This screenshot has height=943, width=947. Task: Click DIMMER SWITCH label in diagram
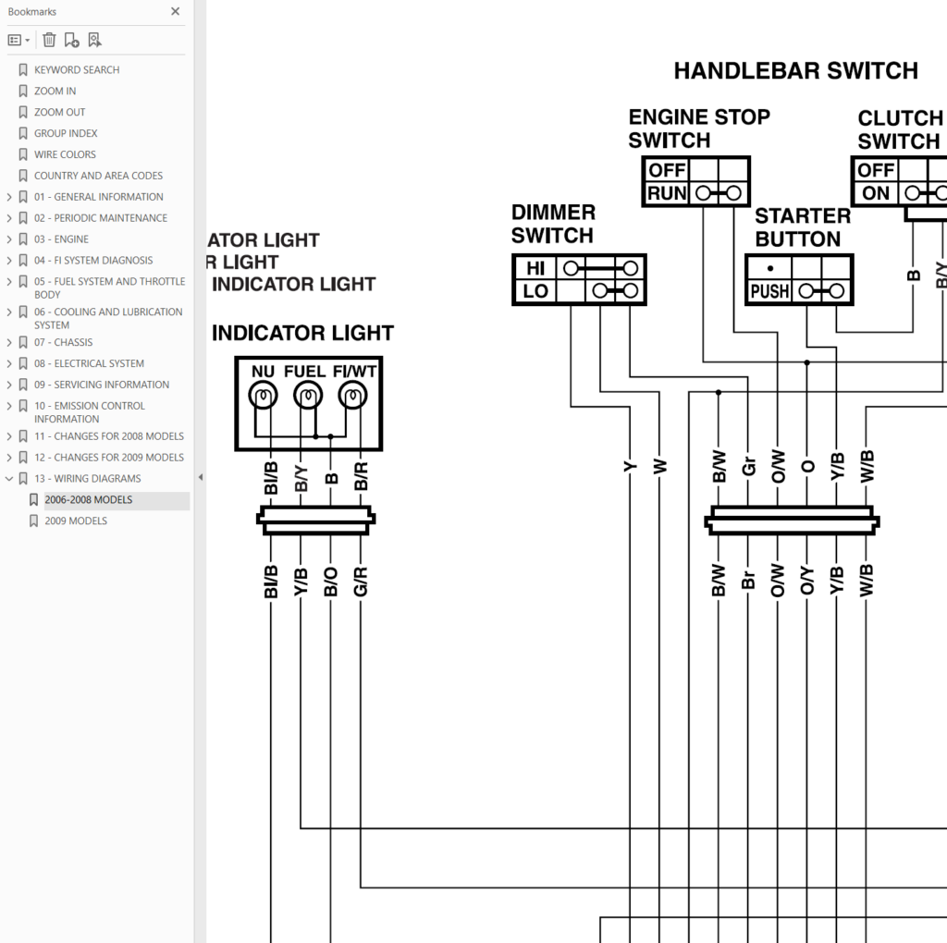tap(553, 224)
